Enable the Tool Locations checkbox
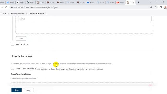Viewport: 167px width, 94px height. pos(13,44)
